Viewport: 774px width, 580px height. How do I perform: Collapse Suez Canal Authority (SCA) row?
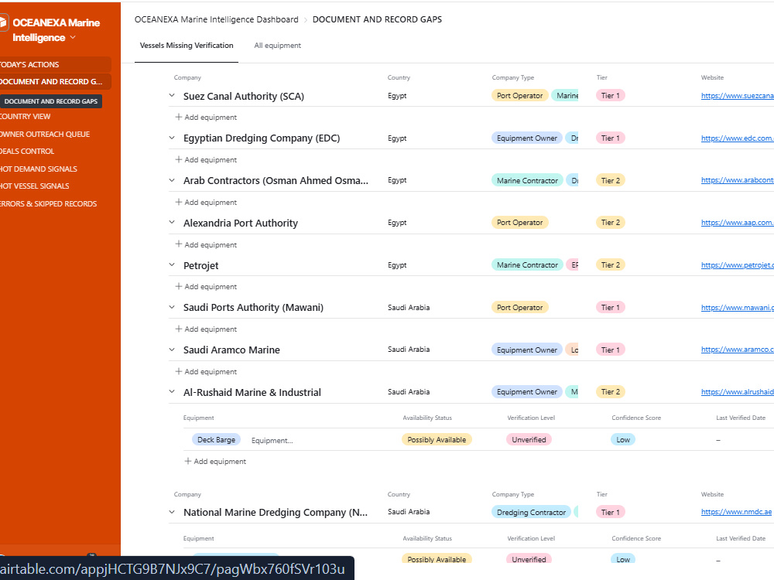(x=172, y=96)
